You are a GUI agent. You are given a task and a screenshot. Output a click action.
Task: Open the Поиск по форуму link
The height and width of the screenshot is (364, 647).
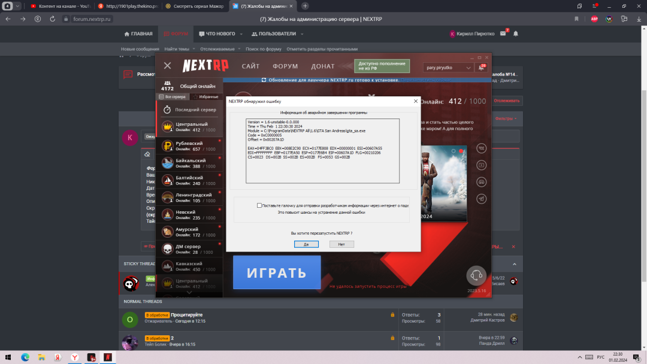[263, 49]
